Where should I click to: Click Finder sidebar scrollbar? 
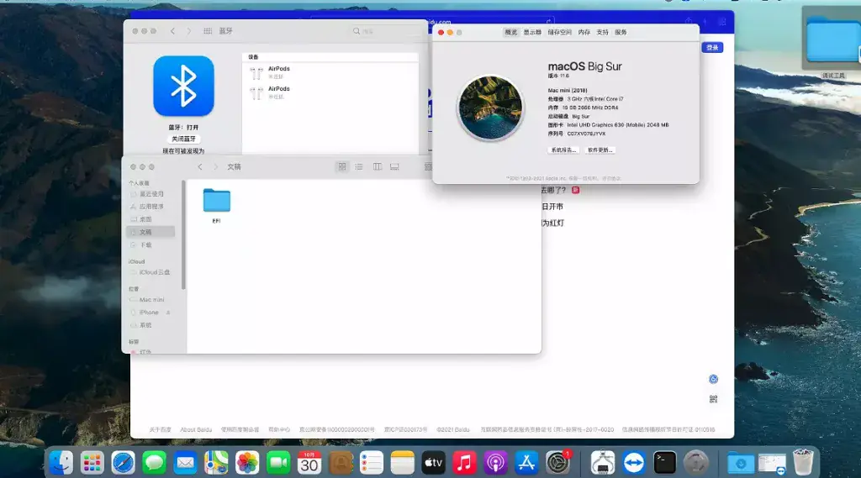pyautogui.click(x=183, y=235)
